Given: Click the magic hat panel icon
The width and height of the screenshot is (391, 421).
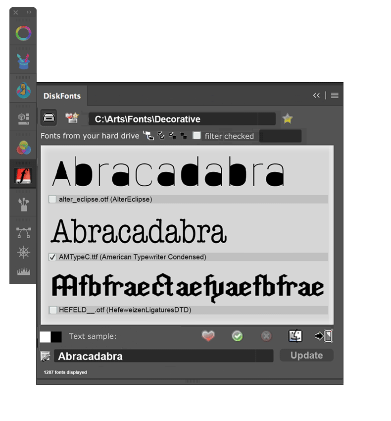Looking at the screenshot, I should click(x=23, y=61).
